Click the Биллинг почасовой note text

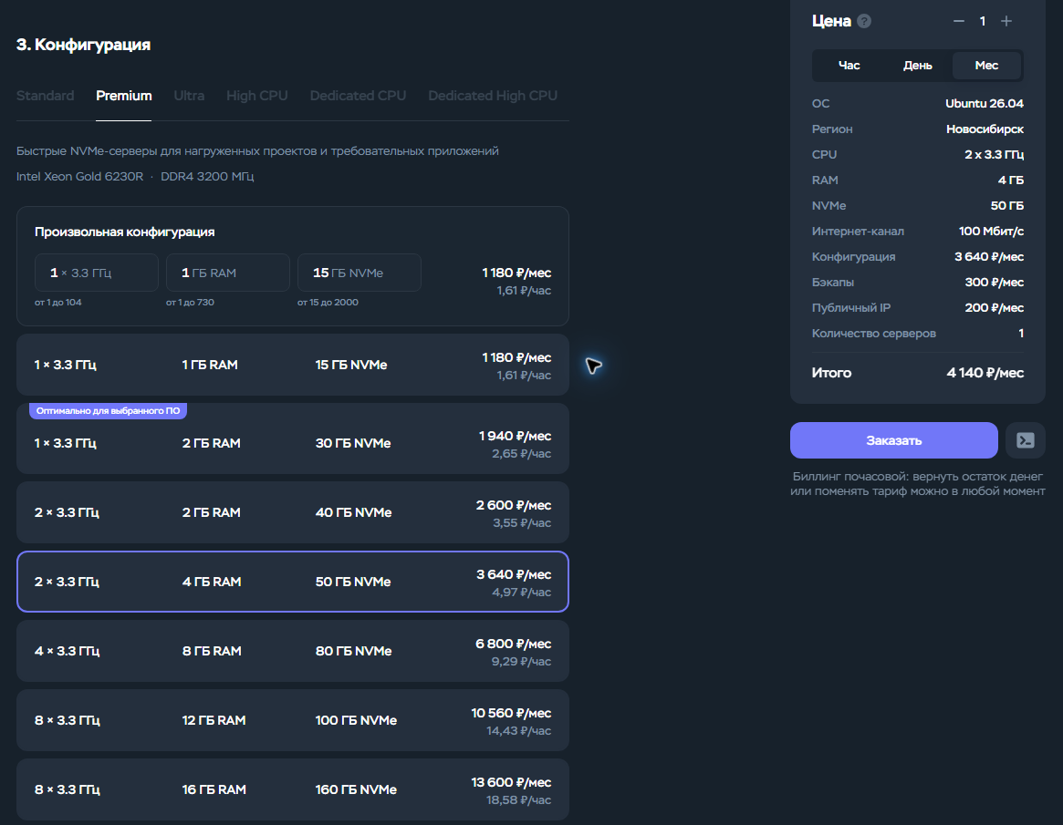click(917, 484)
